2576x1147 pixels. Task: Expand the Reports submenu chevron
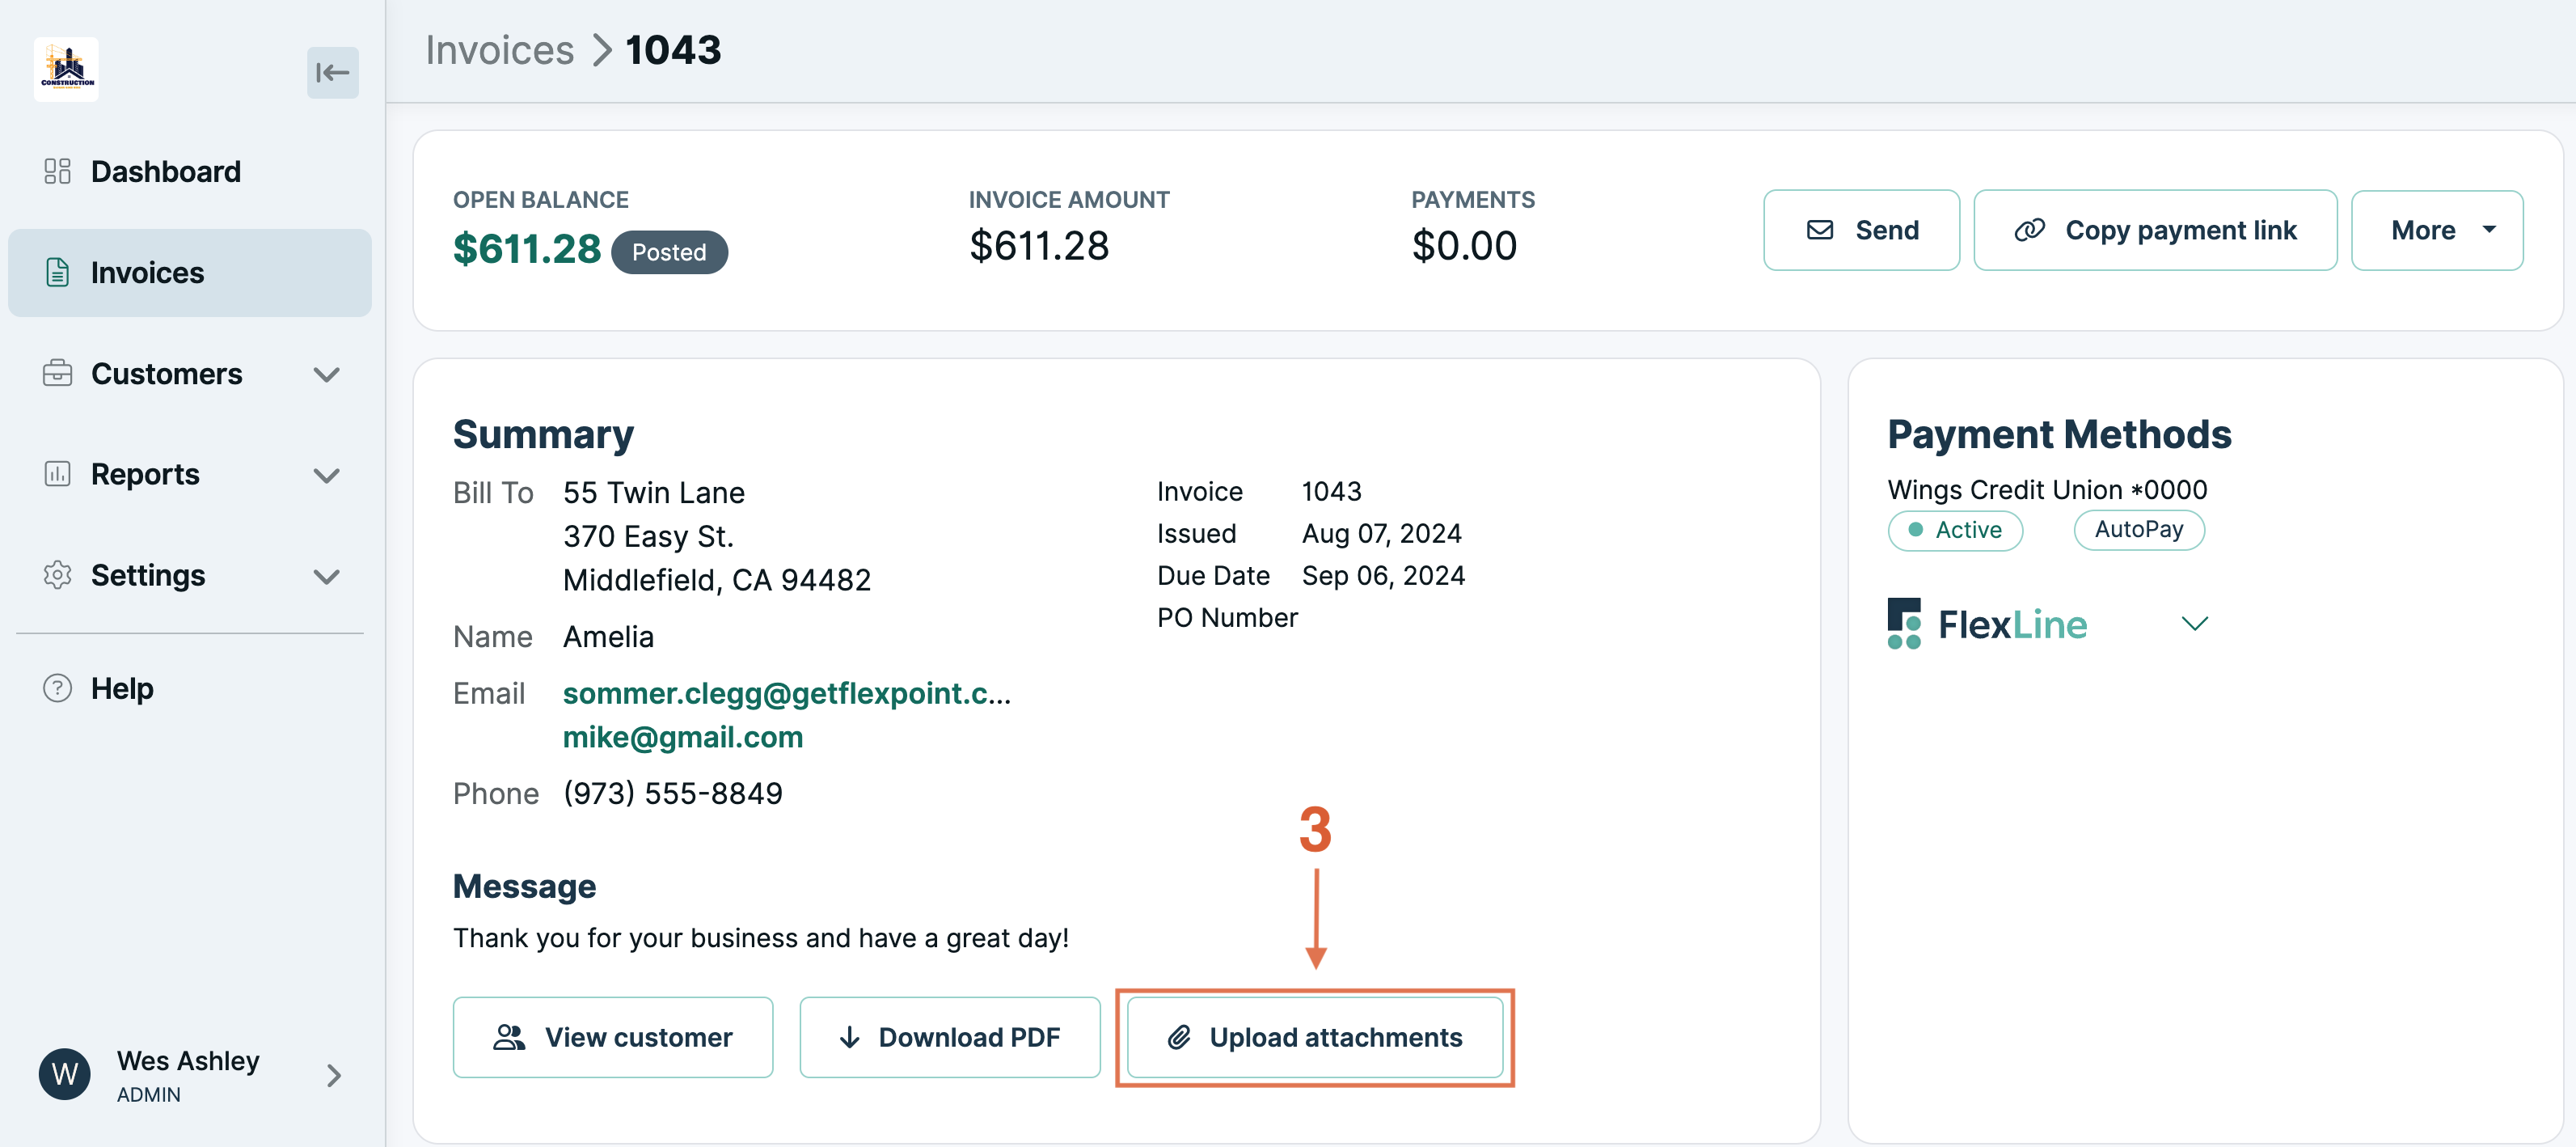[x=326, y=475]
